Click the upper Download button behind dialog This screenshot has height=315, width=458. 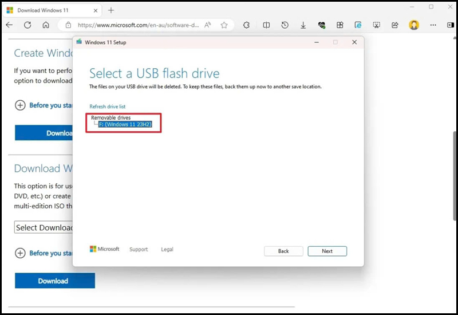pos(44,133)
